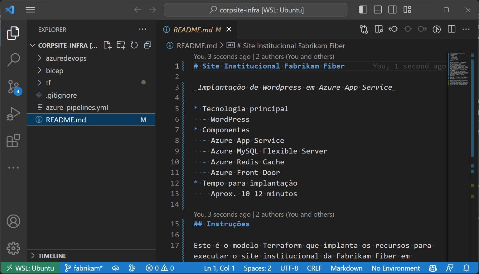The width and height of the screenshot is (479, 274).
Task: Open Copilot status icon
Action: pos(433,268)
